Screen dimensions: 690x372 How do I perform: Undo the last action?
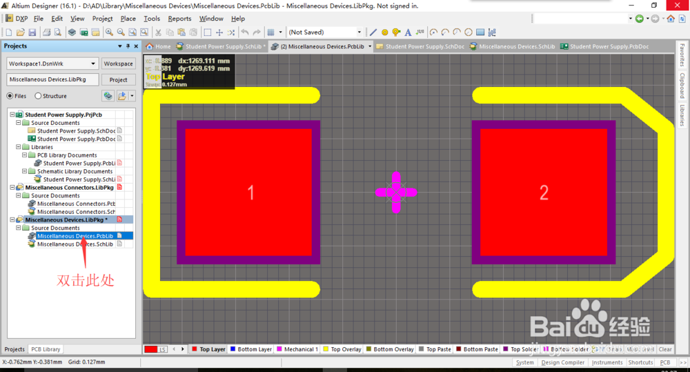[245, 32]
